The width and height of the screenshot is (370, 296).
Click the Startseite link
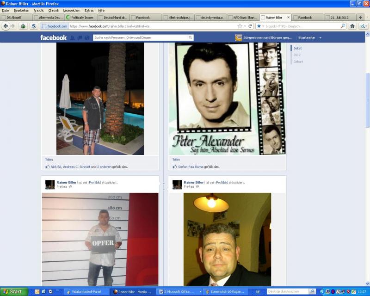pos(306,37)
